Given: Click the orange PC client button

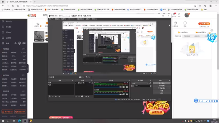Looking at the screenshot, I should click(x=204, y=24).
